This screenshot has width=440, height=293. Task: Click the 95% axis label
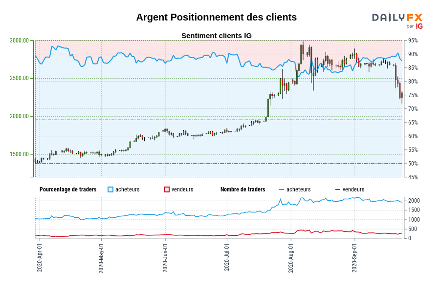pyautogui.click(x=413, y=41)
